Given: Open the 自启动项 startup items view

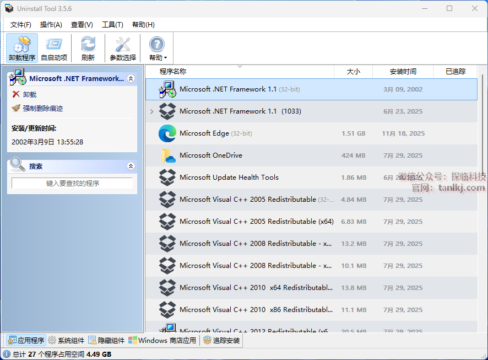Looking at the screenshot, I should 54,49.
